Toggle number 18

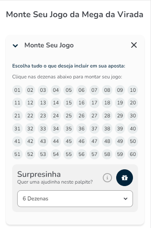coord(107,103)
